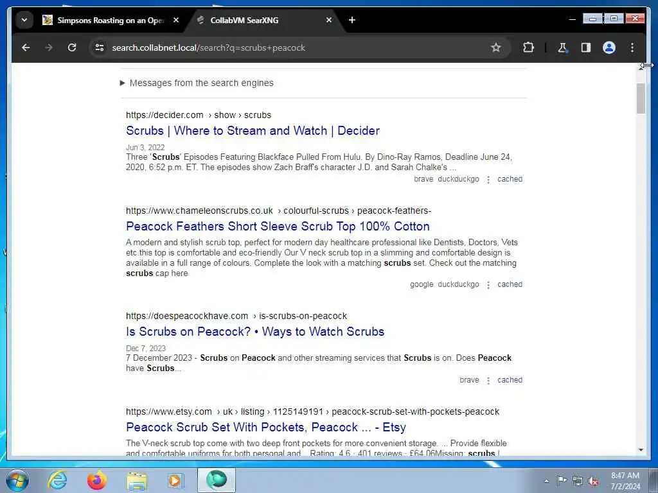Viewport: 658px width, 493px height.
Task: Click brave engine label on Decider result
Action: click(423, 179)
